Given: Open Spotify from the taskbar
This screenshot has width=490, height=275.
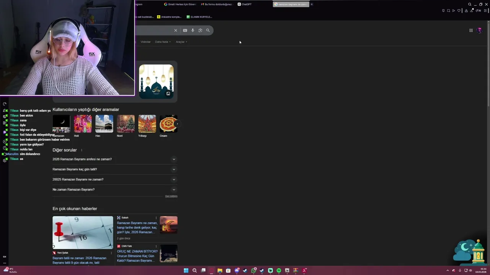Looking at the screenshot, I should tap(279, 270).
